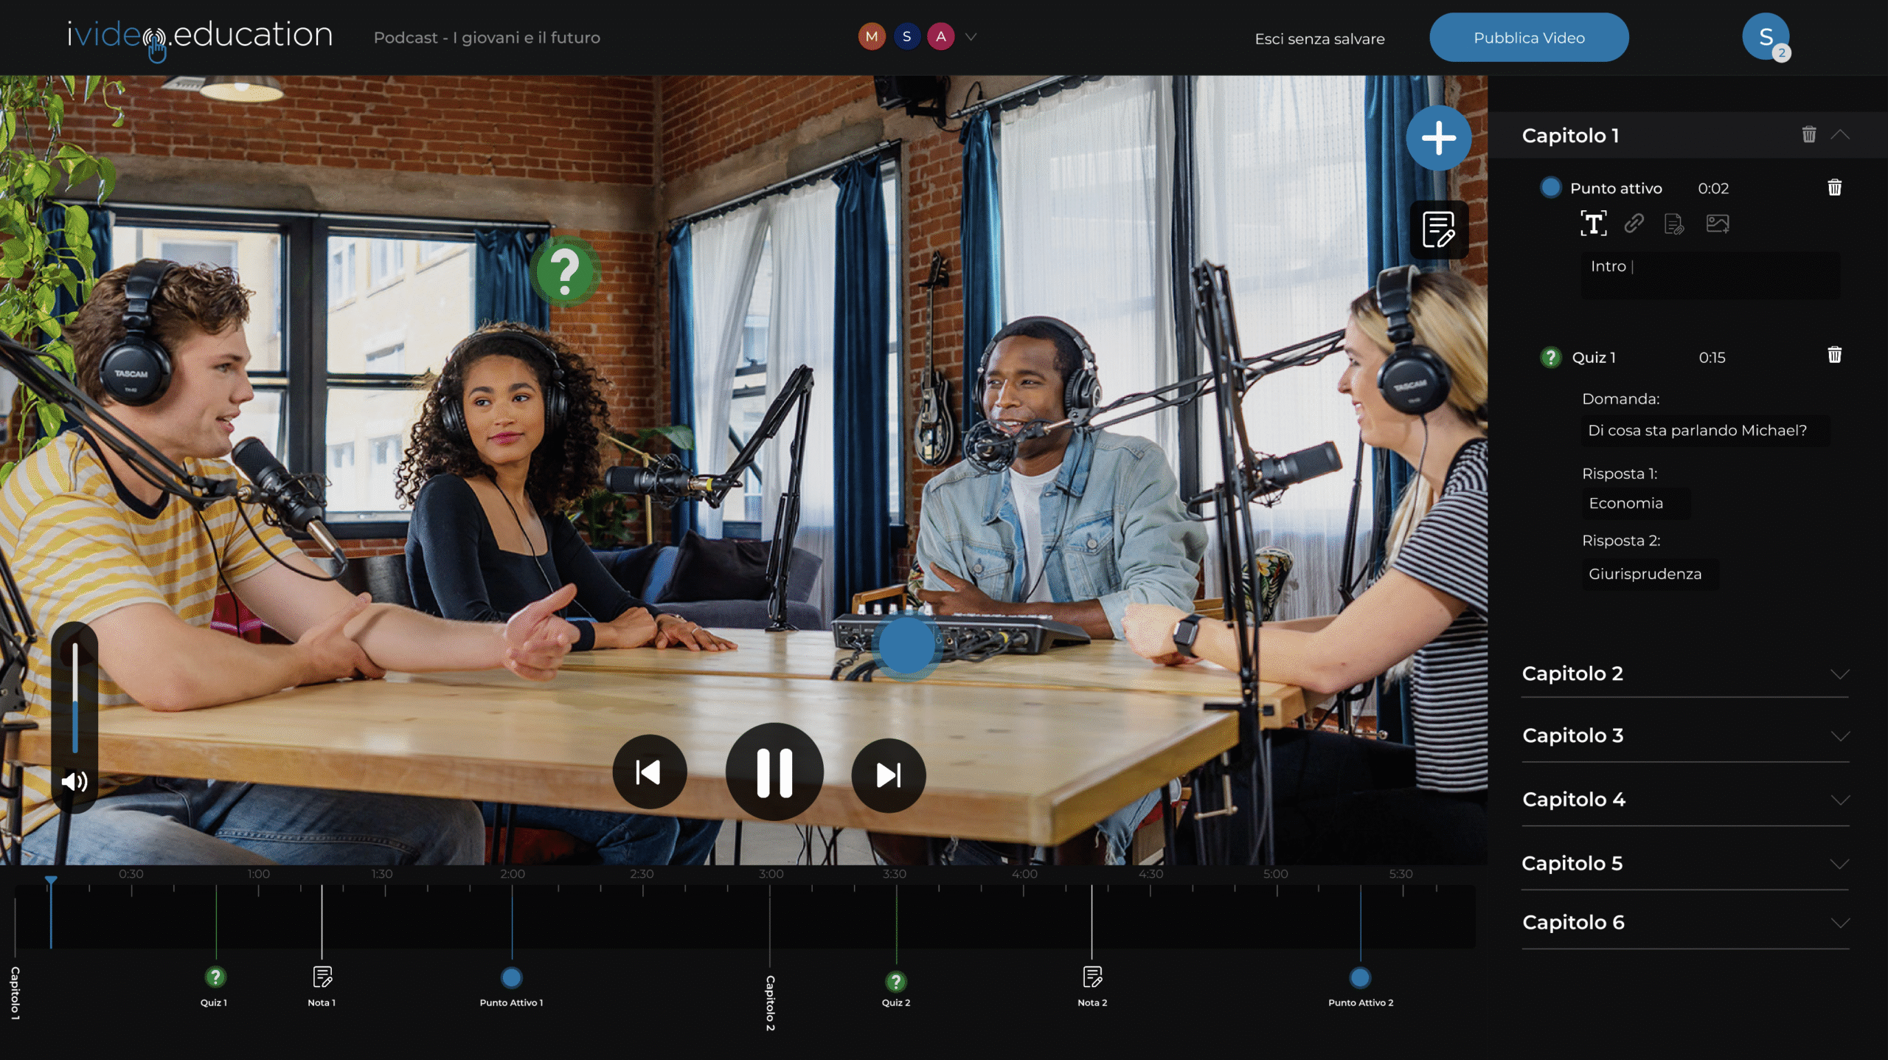Delete Quiz 1 with its trash icon
The height and width of the screenshot is (1060, 1888).
pos(1834,356)
